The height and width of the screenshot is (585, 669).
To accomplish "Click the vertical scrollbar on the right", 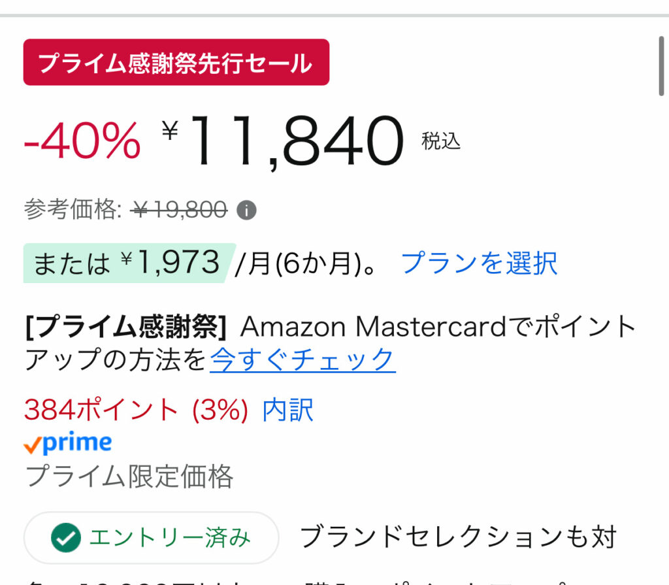I will [661, 67].
